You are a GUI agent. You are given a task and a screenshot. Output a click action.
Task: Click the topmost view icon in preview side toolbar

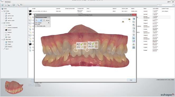[134, 19]
